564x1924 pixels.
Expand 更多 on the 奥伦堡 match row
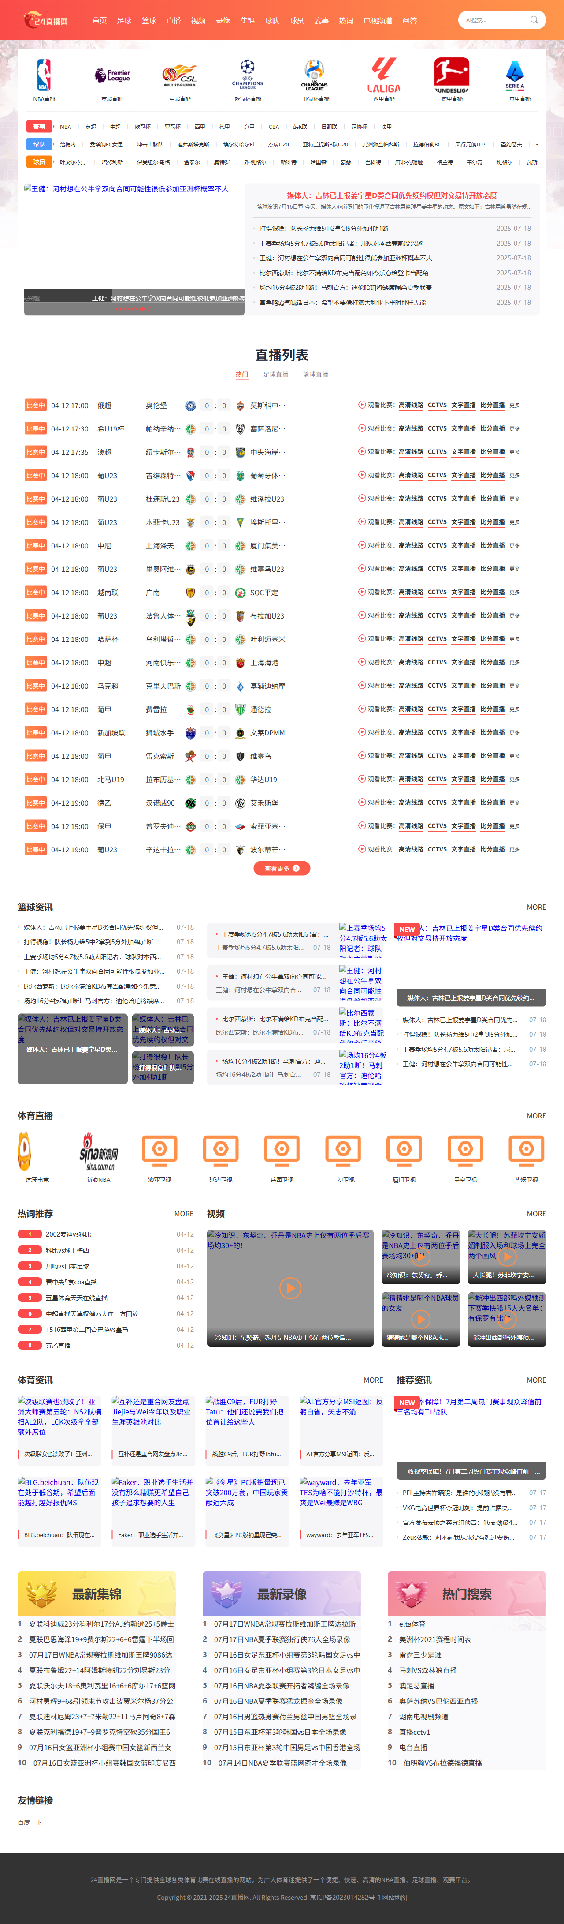tap(515, 405)
